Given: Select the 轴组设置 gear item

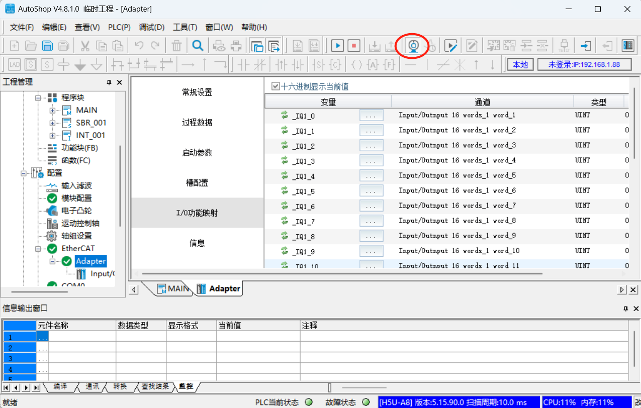Looking at the screenshot, I should tap(76, 236).
